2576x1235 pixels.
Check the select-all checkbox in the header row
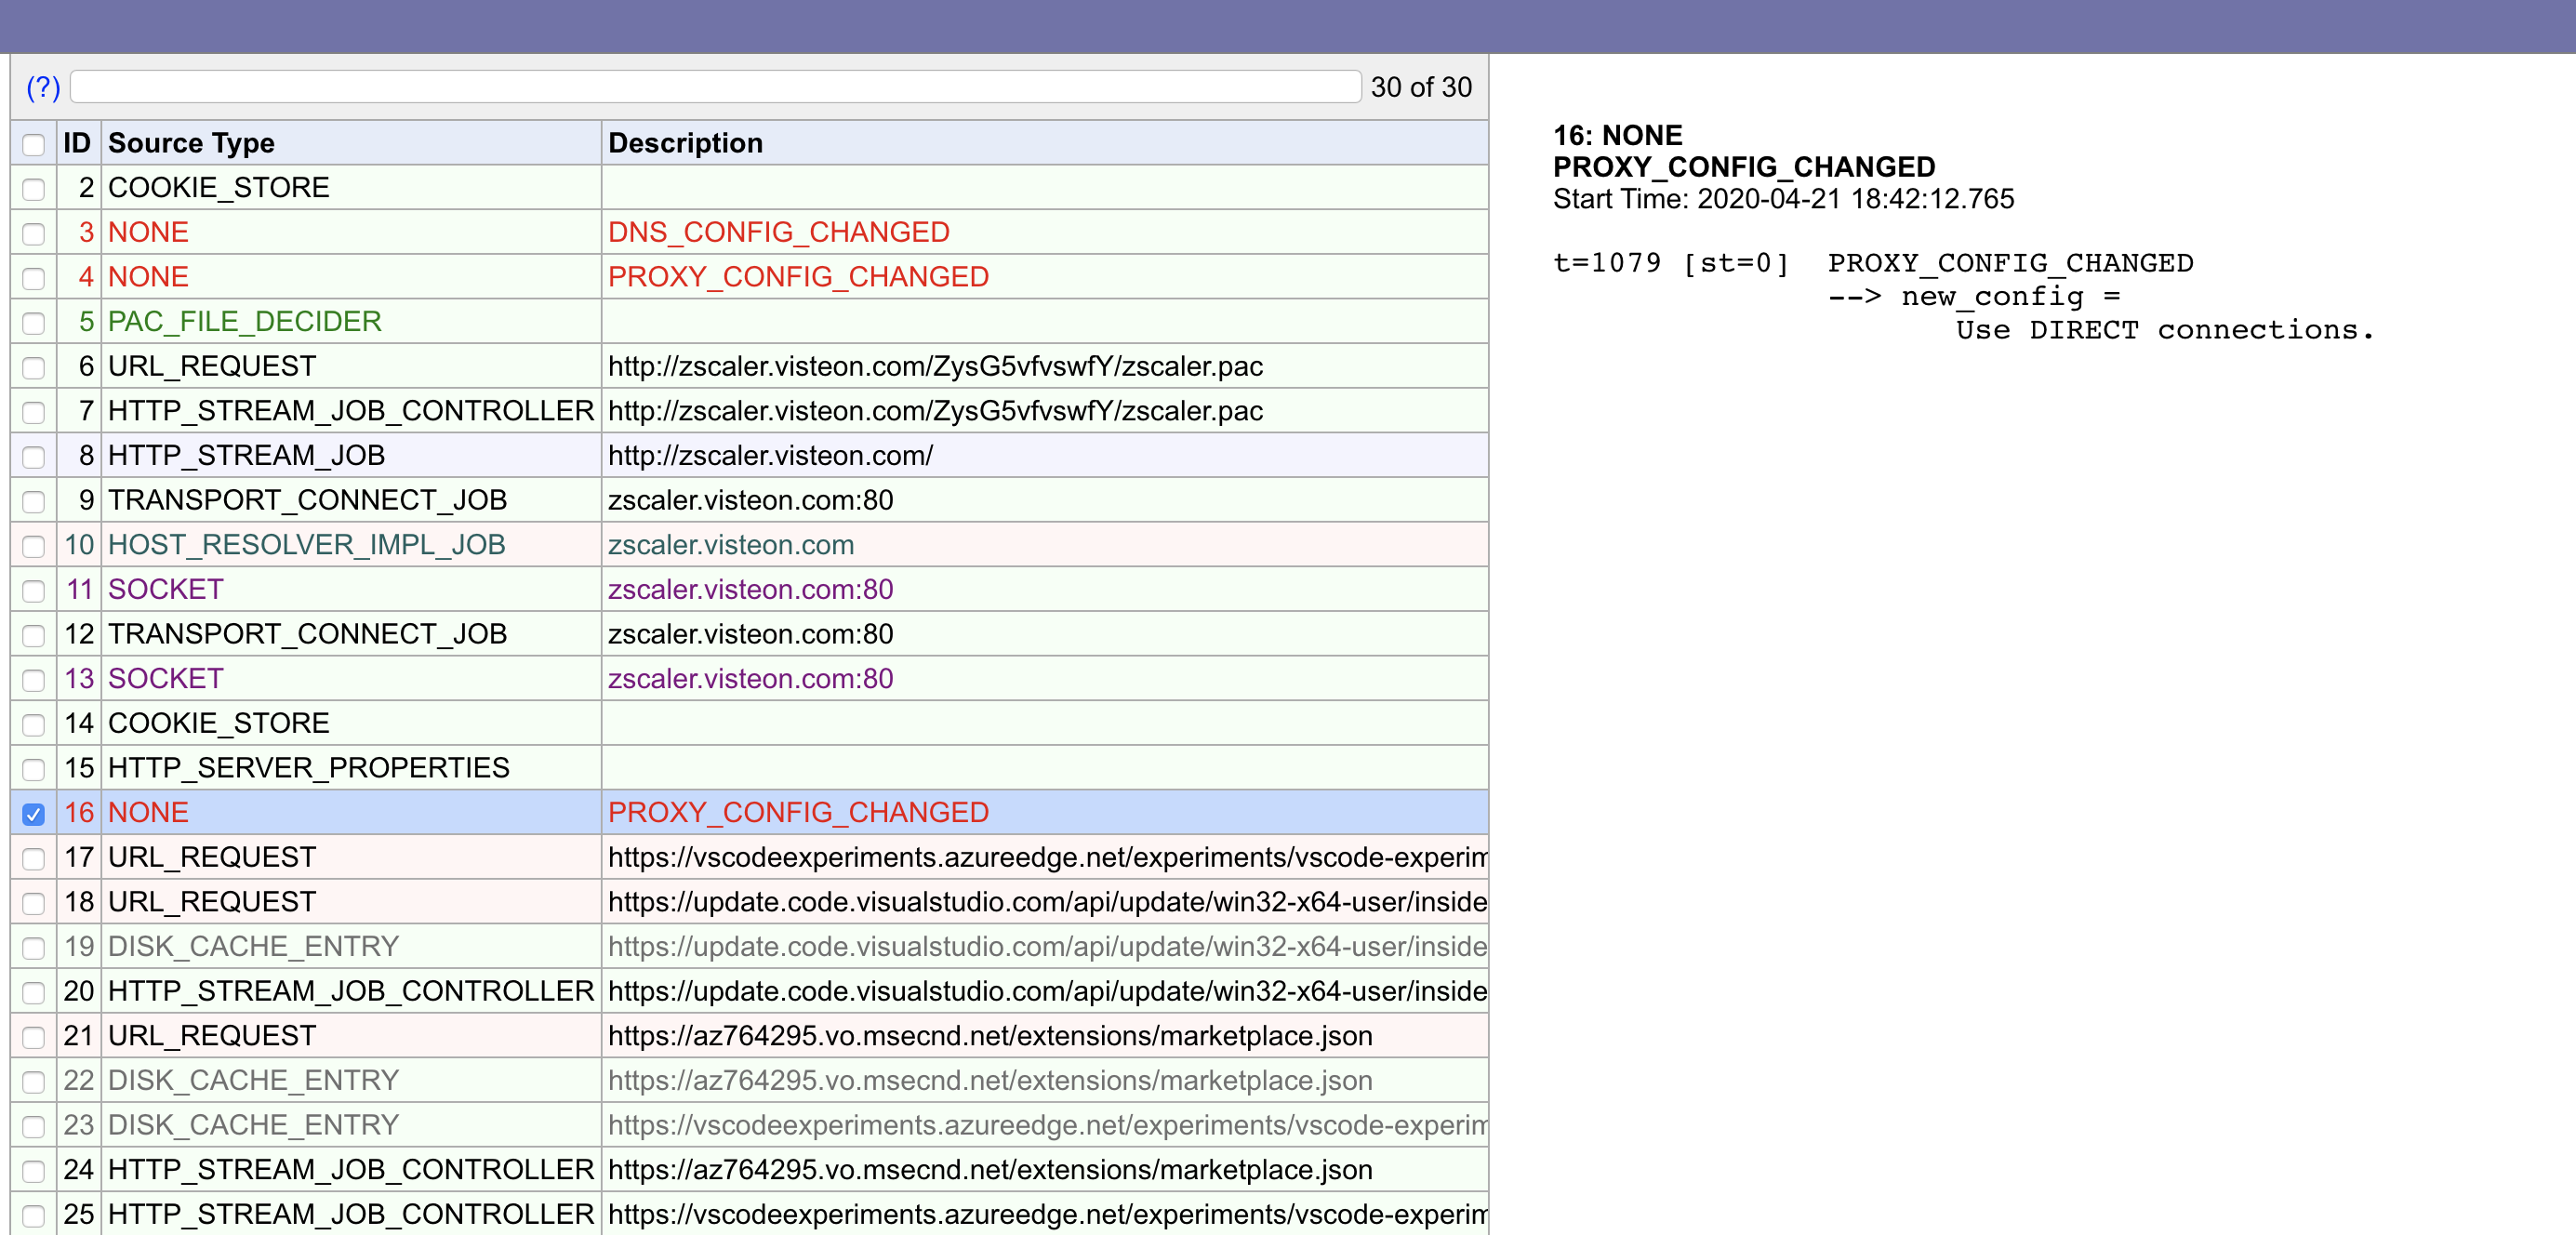[34, 145]
